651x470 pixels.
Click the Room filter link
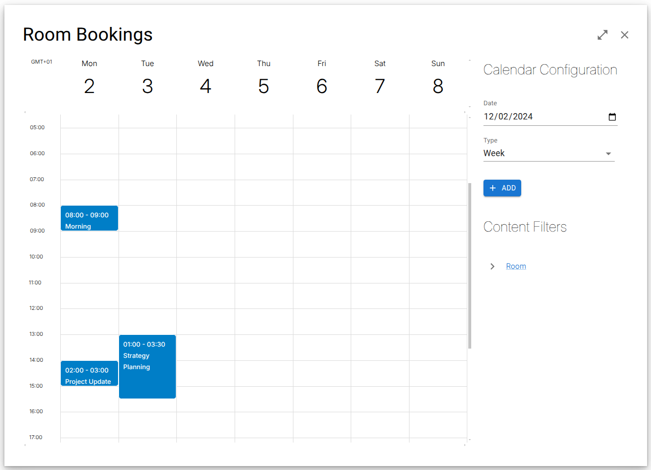[516, 266]
